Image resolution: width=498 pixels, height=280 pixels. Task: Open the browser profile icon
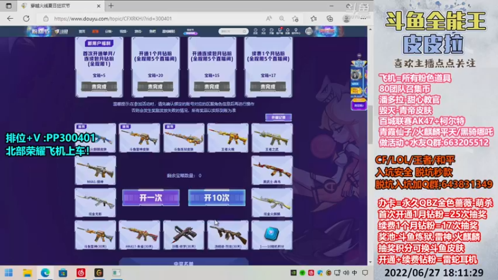pos(347,19)
